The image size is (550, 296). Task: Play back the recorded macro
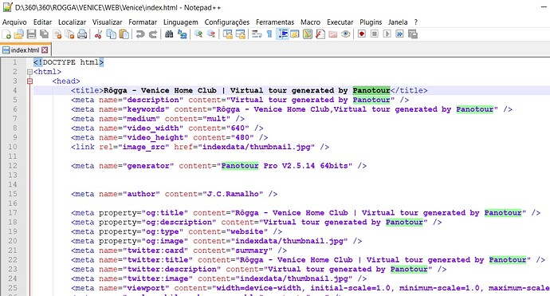tap(387, 34)
